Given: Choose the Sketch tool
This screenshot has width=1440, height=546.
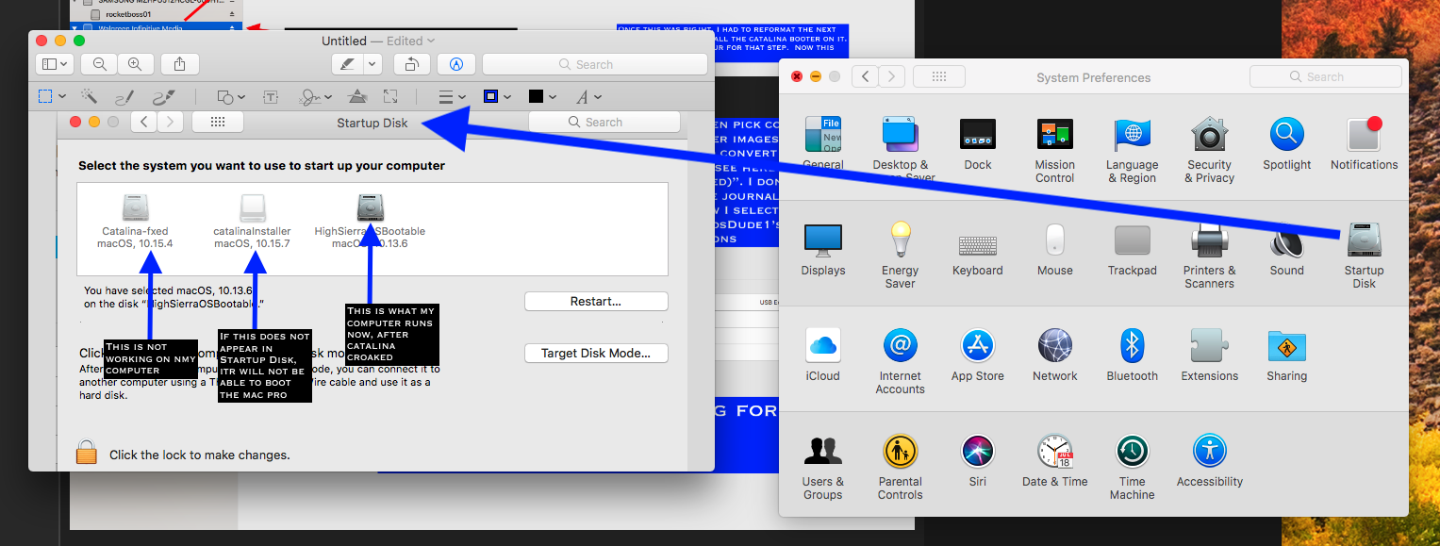Looking at the screenshot, I should pos(124,96).
